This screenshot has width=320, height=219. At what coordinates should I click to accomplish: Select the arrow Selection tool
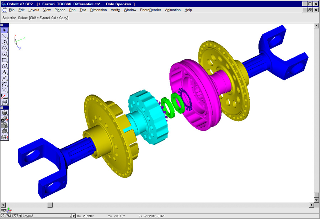(5, 30)
